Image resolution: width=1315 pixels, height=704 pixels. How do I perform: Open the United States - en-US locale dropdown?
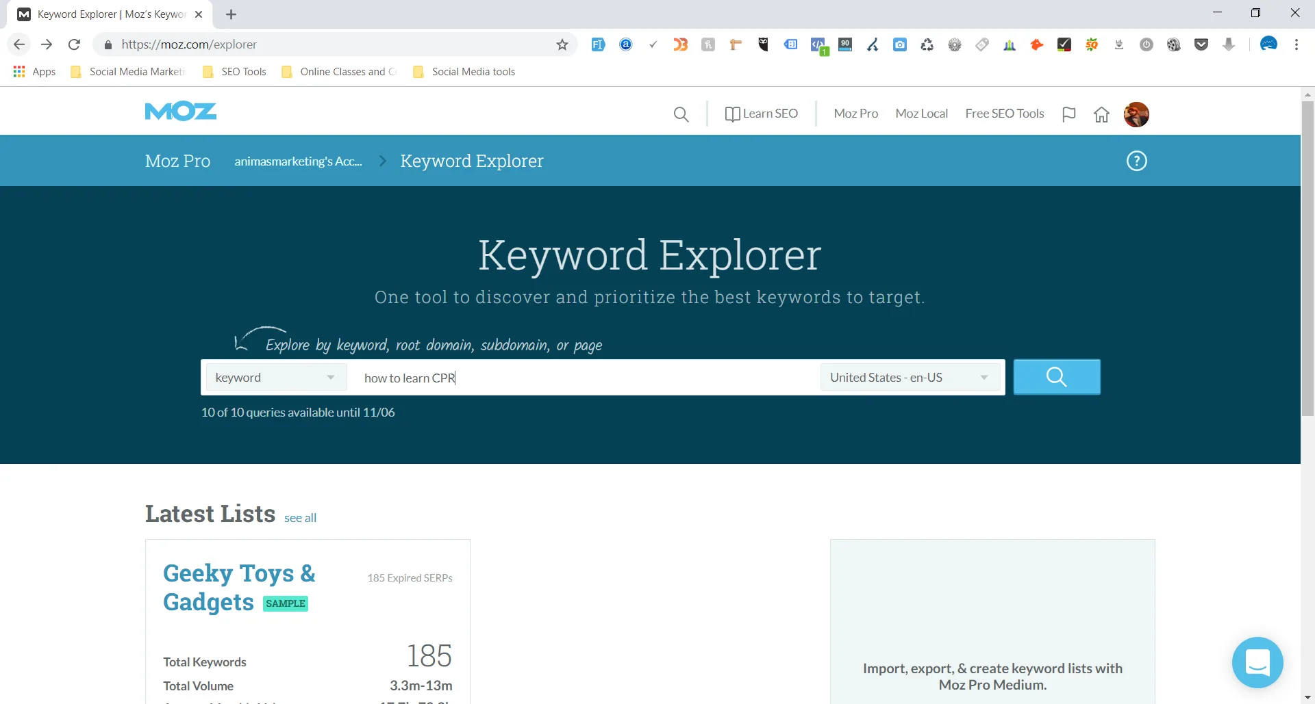[x=910, y=377]
